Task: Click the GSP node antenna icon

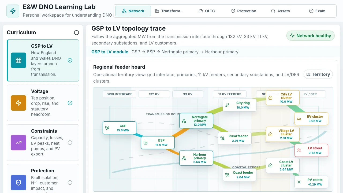Action: [x=107, y=128]
